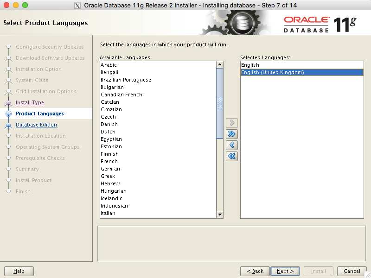This screenshot has height=278, width=371.
Task: Click the double left arrow to remove all languages
Action: tap(231, 156)
